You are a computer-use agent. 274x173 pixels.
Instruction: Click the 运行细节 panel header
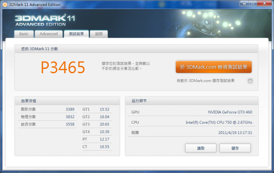pyautogui.click(x=192, y=101)
